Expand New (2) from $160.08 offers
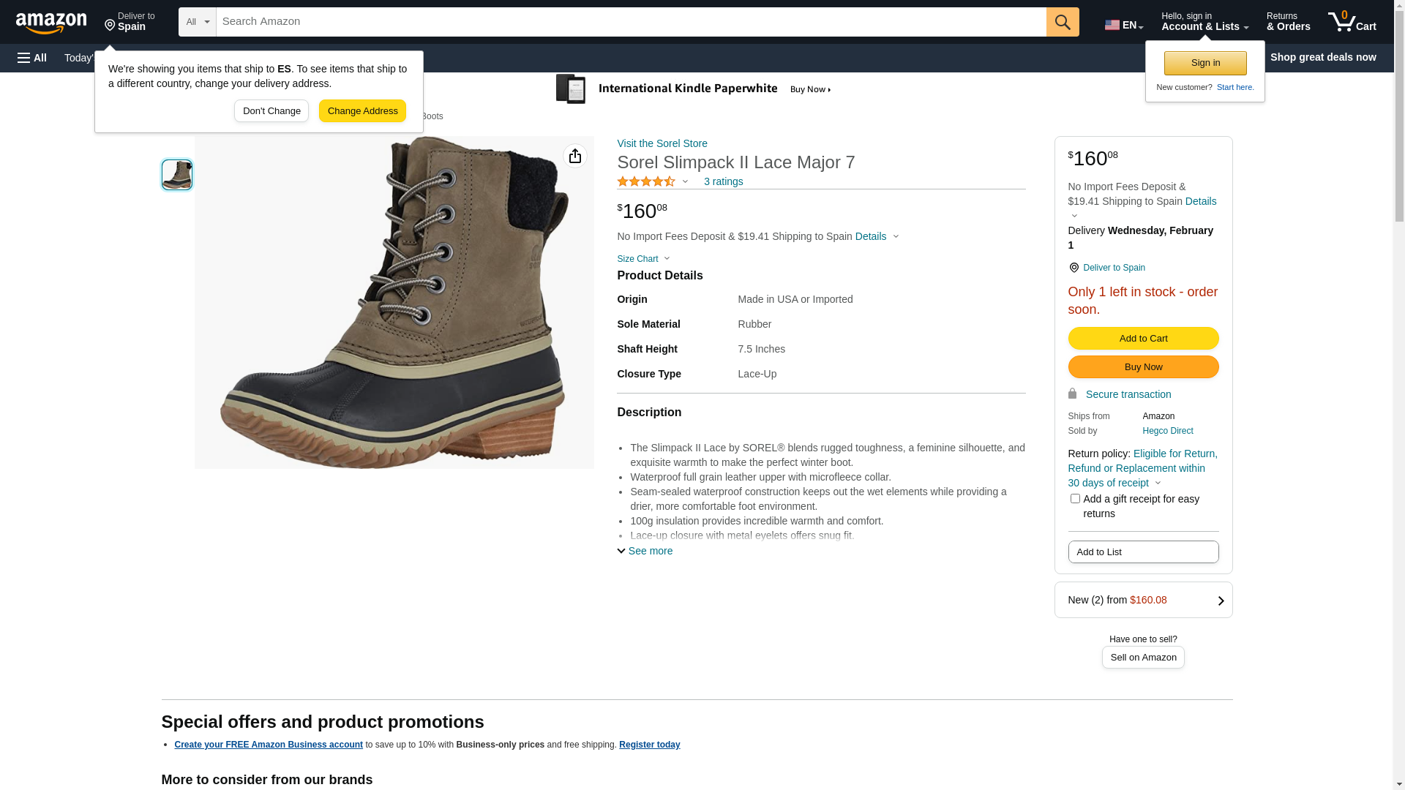Viewport: 1405px width, 790px height. [1143, 600]
